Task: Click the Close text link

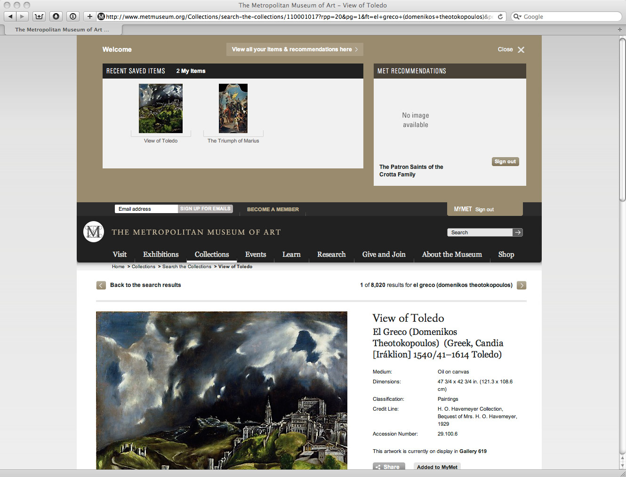Action: point(505,49)
